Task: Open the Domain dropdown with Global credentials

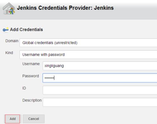Action: click(x=88, y=43)
